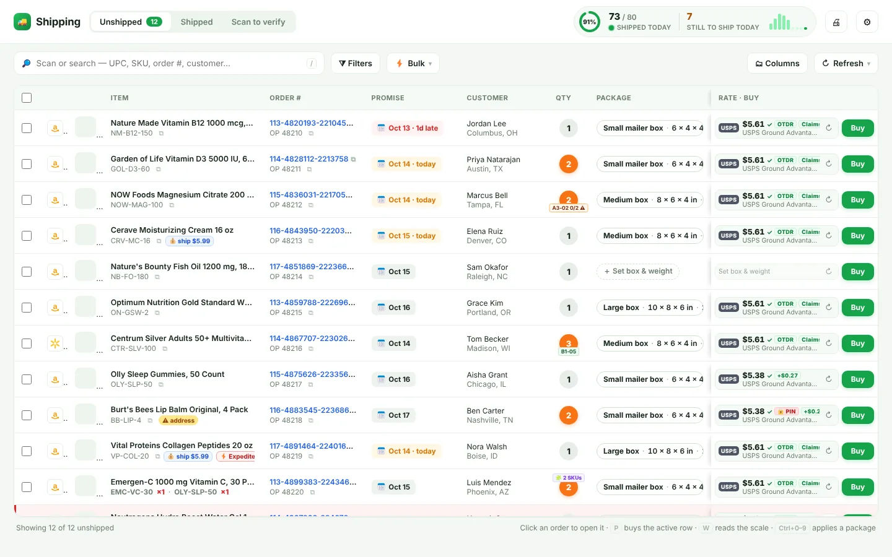Click ship $5.99 tag on Cerave Moisturizing Cream
The height and width of the screenshot is (557, 892).
[190, 241]
